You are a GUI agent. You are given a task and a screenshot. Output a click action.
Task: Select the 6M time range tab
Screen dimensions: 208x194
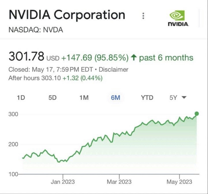pos(116,98)
